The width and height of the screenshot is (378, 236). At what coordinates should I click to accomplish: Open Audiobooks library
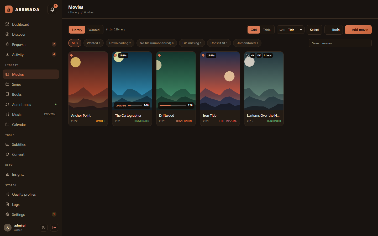(x=31, y=105)
